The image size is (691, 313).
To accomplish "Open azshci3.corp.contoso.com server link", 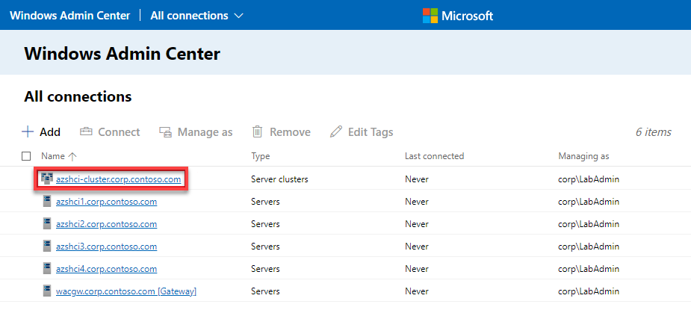I will (107, 247).
